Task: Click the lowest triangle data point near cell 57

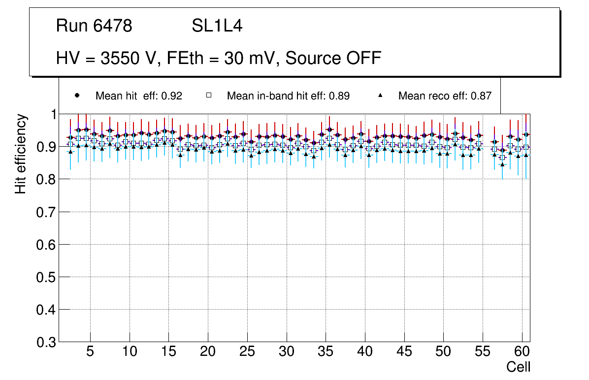Action: click(x=502, y=164)
